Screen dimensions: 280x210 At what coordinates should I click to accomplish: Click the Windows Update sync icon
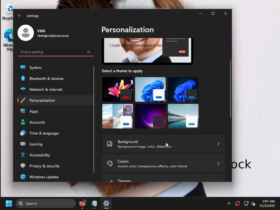pyautogui.click(x=23, y=177)
